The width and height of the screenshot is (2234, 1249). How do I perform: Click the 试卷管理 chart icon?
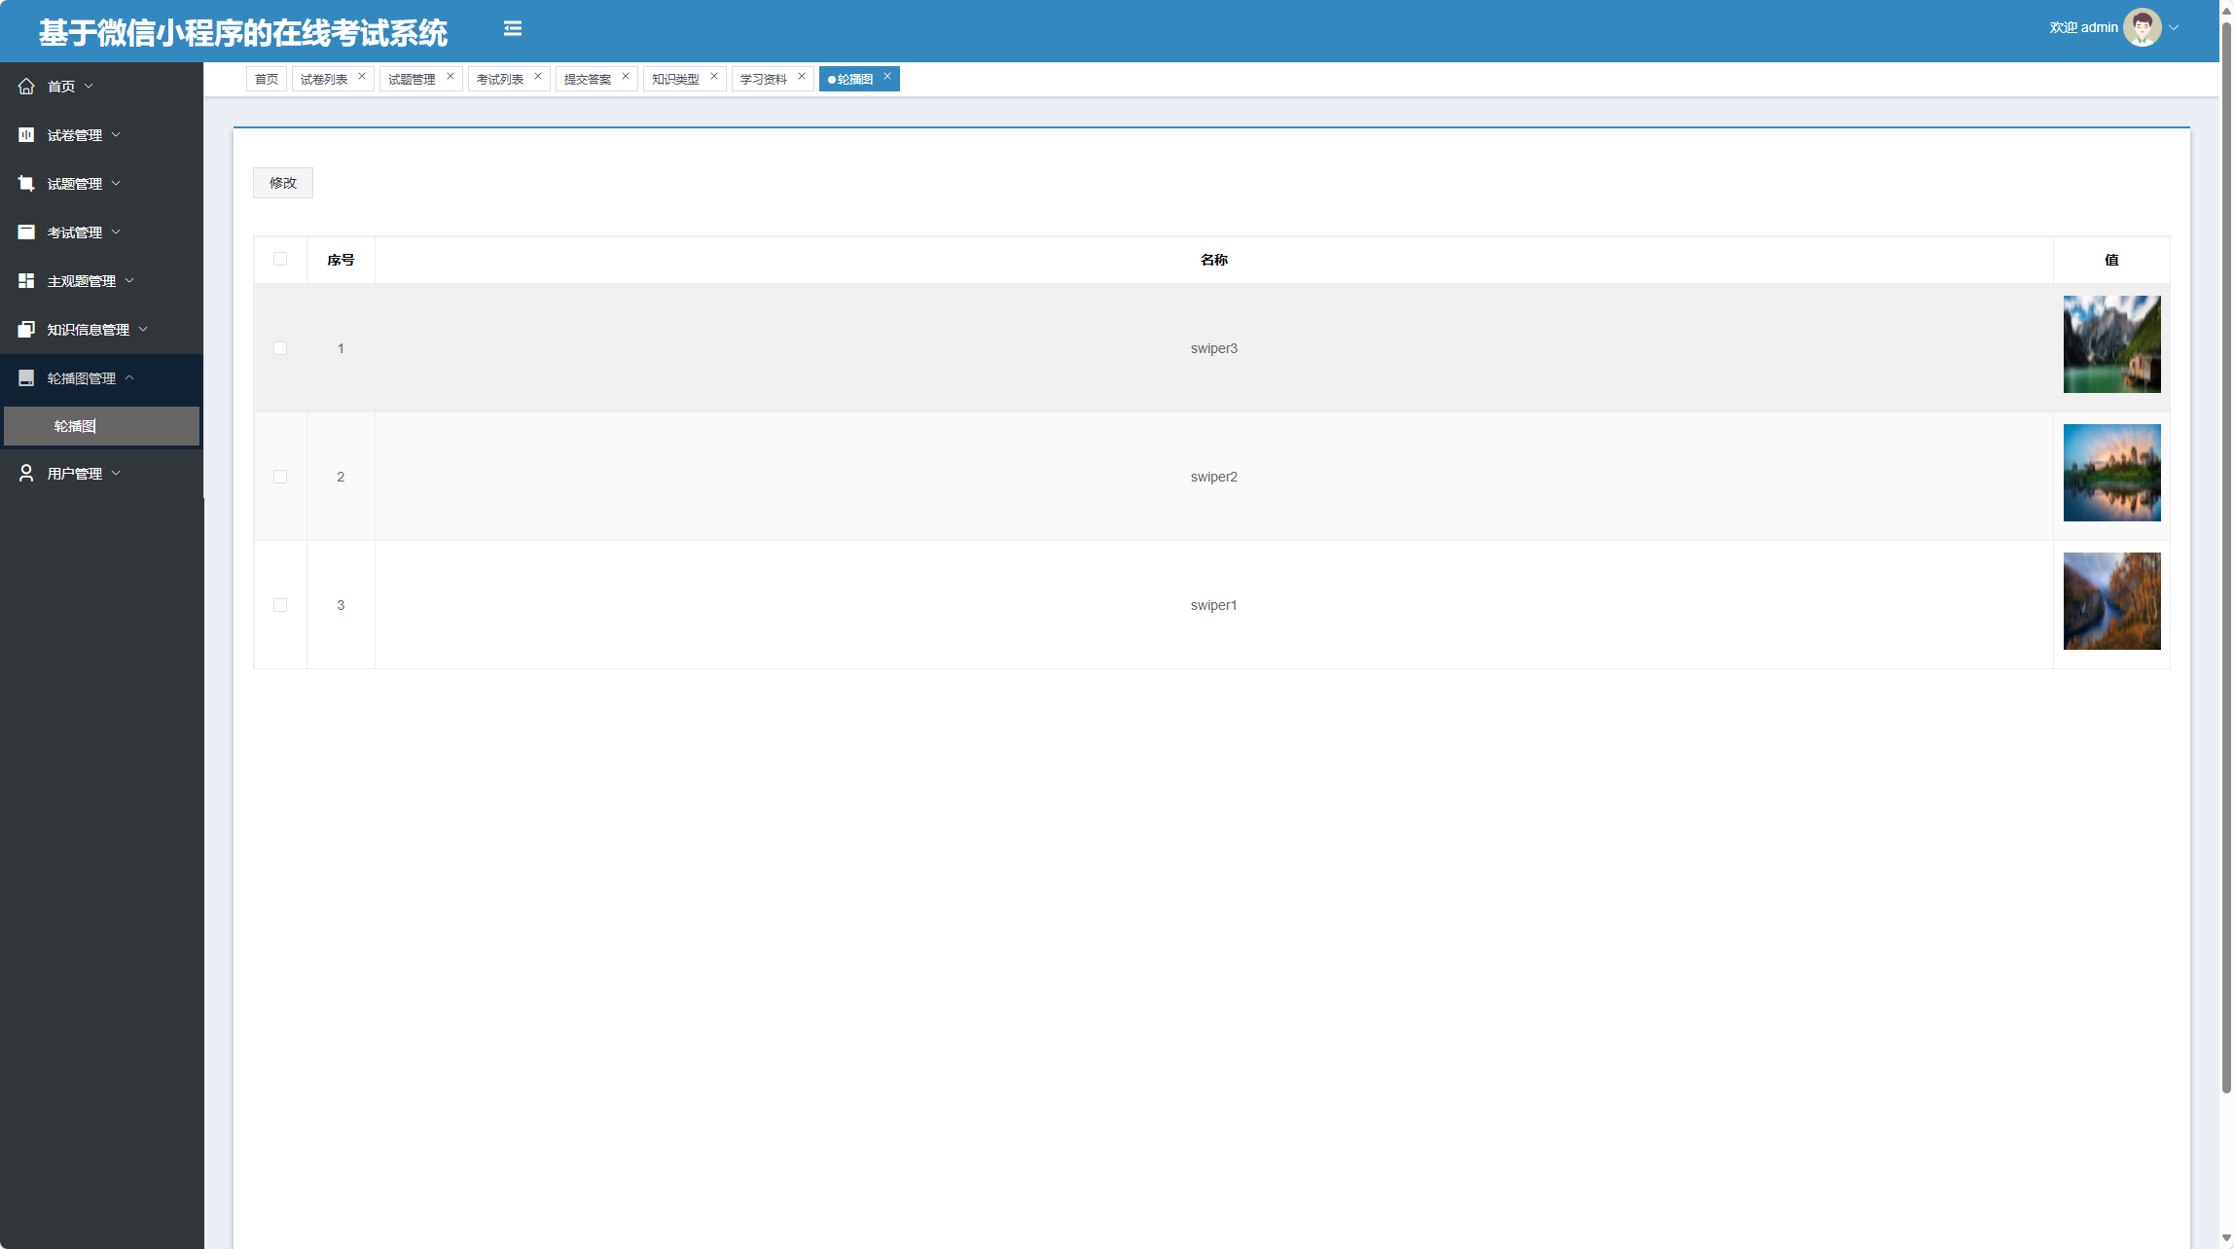click(26, 135)
